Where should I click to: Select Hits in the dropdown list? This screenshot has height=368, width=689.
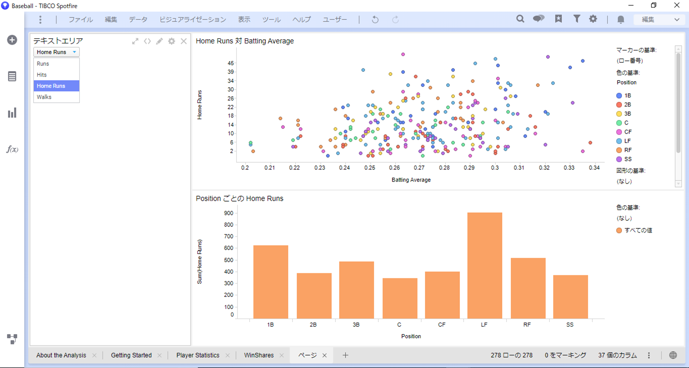pos(57,75)
